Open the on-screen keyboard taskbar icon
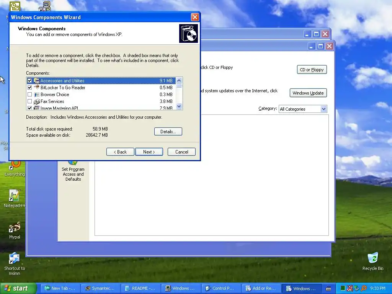This screenshot has height=294, width=392. coord(328,289)
